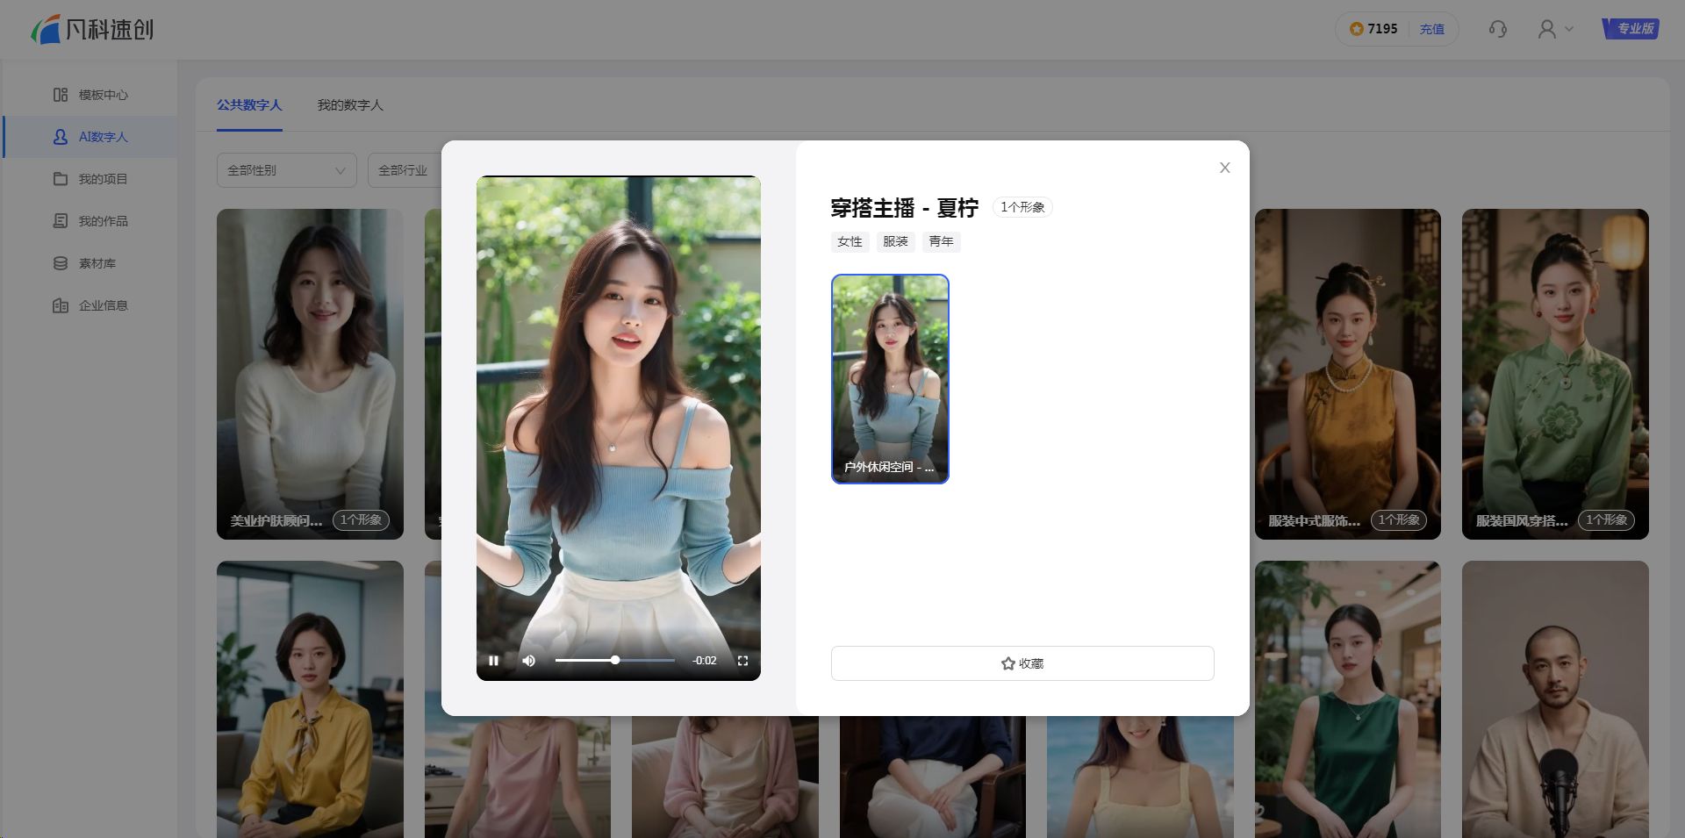
Task: Open the customer service headset icon
Action: [x=1497, y=29]
